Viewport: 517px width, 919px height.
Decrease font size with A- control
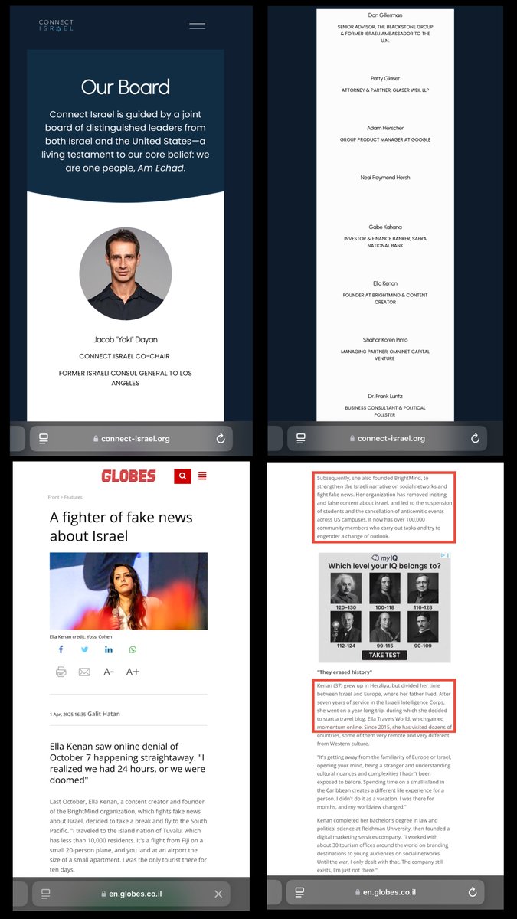109,672
